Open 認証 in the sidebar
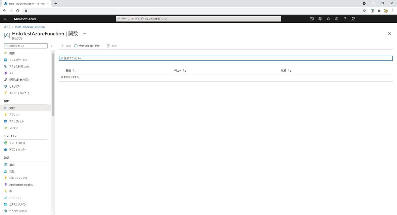This screenshot has width=397, height=215. click(12, 171)
